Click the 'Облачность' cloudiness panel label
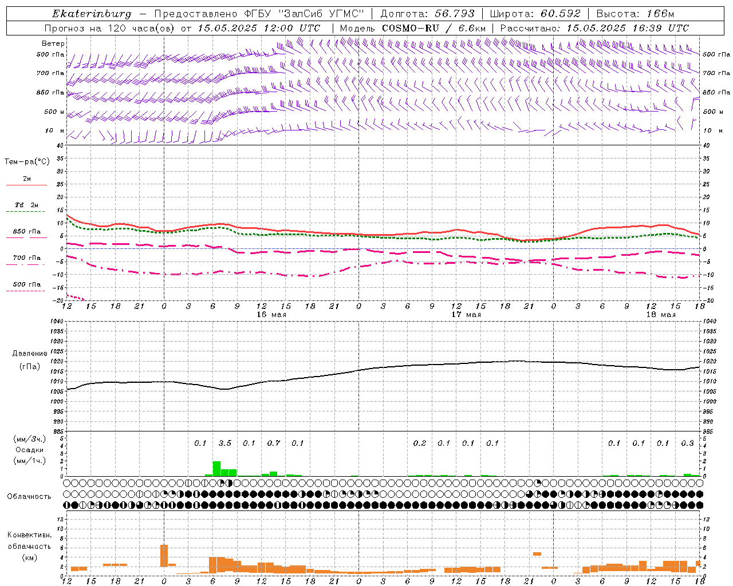The width and height of the screenshot is (733, 586). [29, 497]
